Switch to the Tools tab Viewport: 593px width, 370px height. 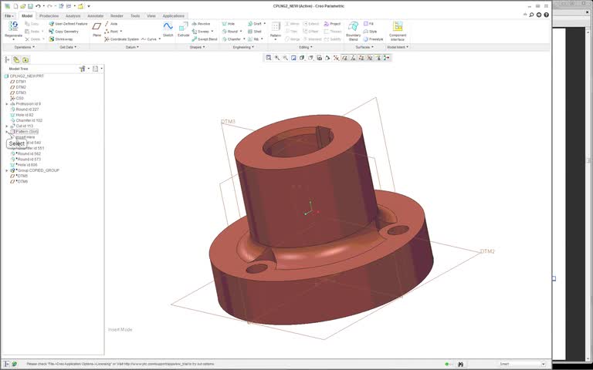(x=135, y=16)
